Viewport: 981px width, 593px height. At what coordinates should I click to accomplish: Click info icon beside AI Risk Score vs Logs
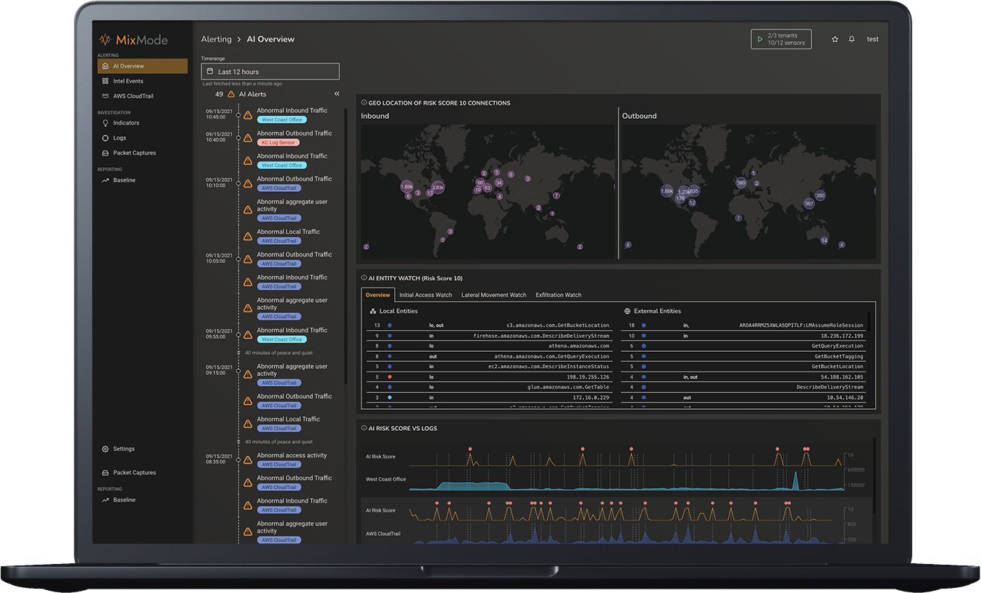(x=364, y=428)
